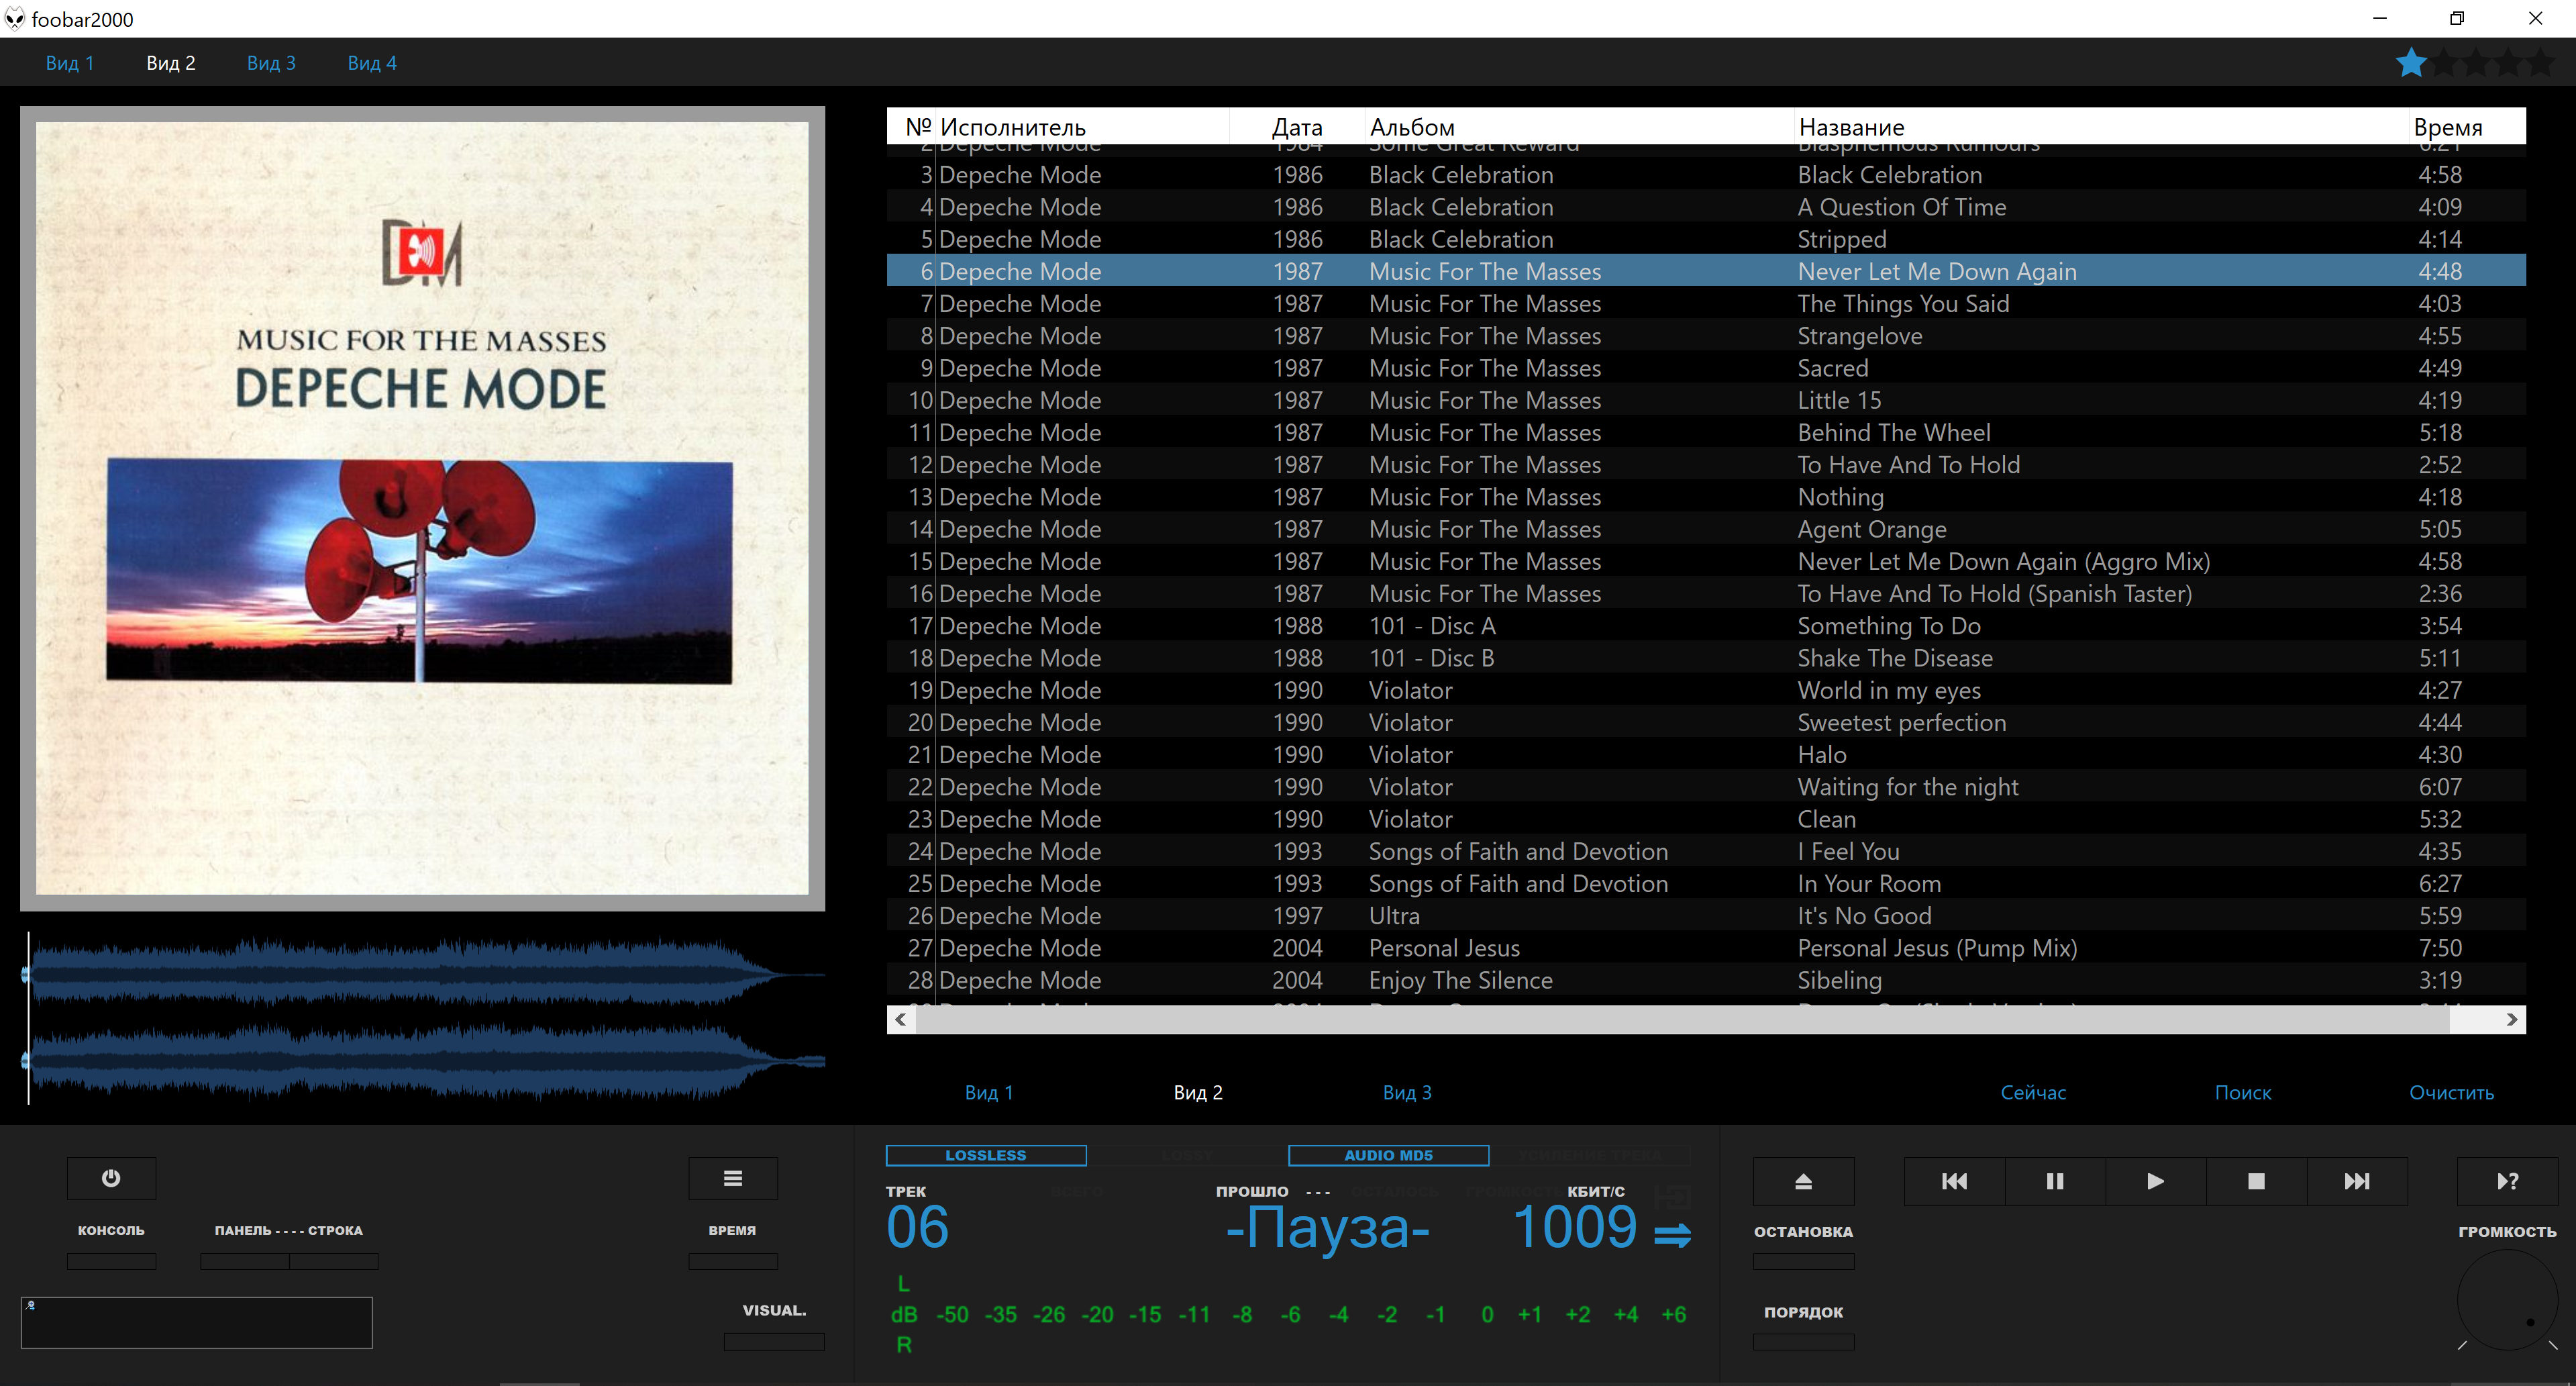Select the track 'Behind The Wheel'

point(1706,432)
